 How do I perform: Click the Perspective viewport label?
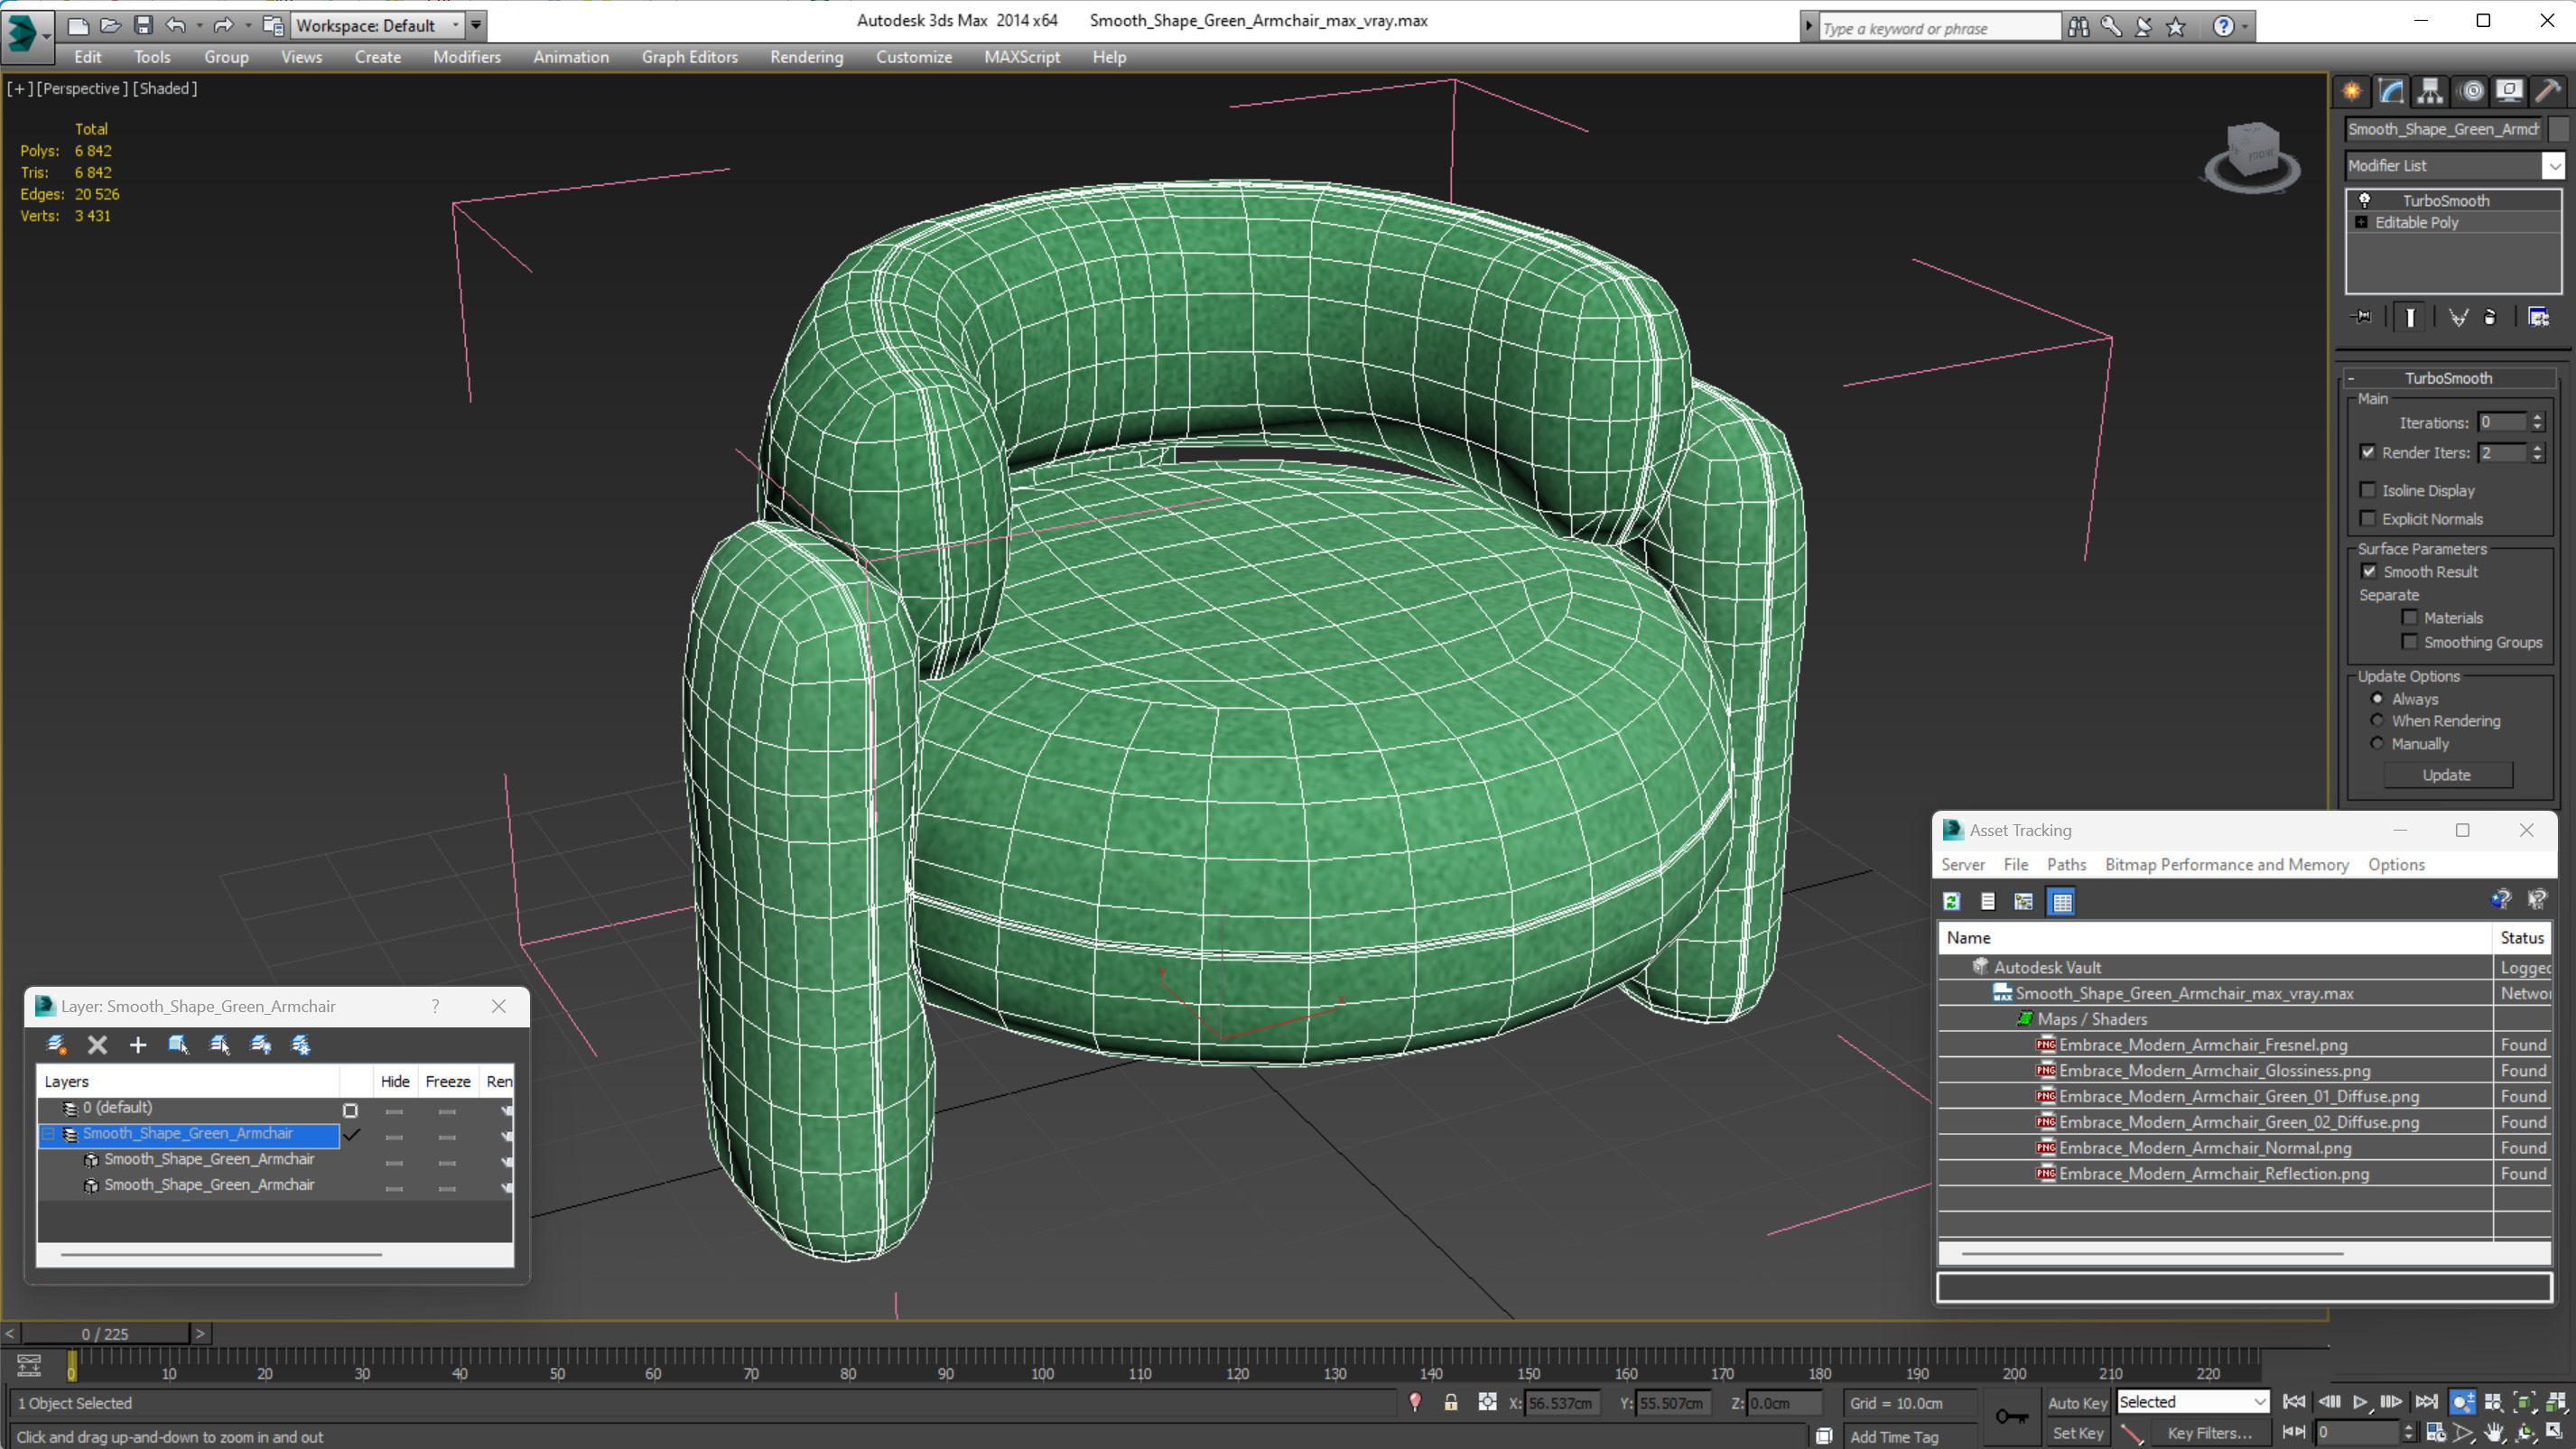82,88
